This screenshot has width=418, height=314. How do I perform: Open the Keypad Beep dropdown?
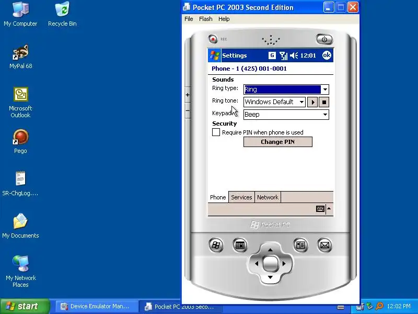pyautogui.click(x=325, y=115)
